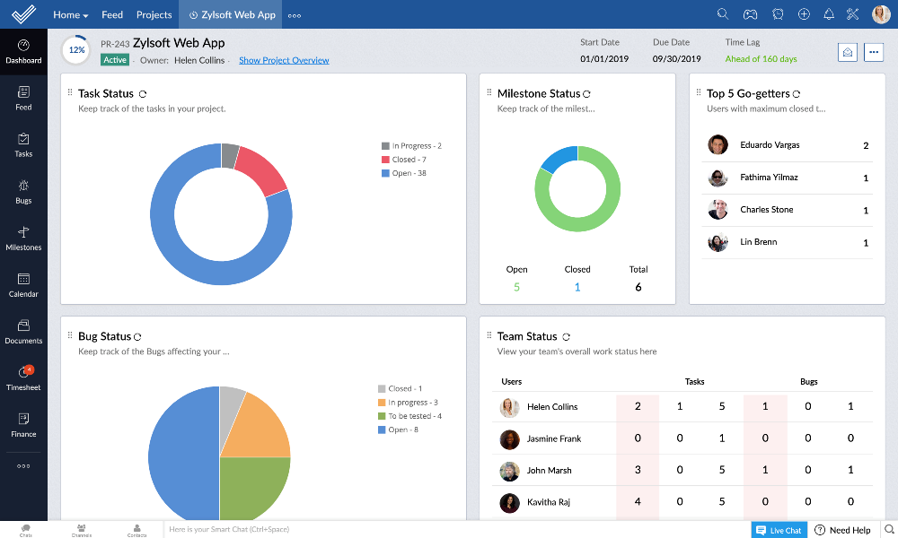This screenshot has width=898, height=538.
Task: Switch to the Projects menu item
Action: pyautogui.click(x=153, y=14)
